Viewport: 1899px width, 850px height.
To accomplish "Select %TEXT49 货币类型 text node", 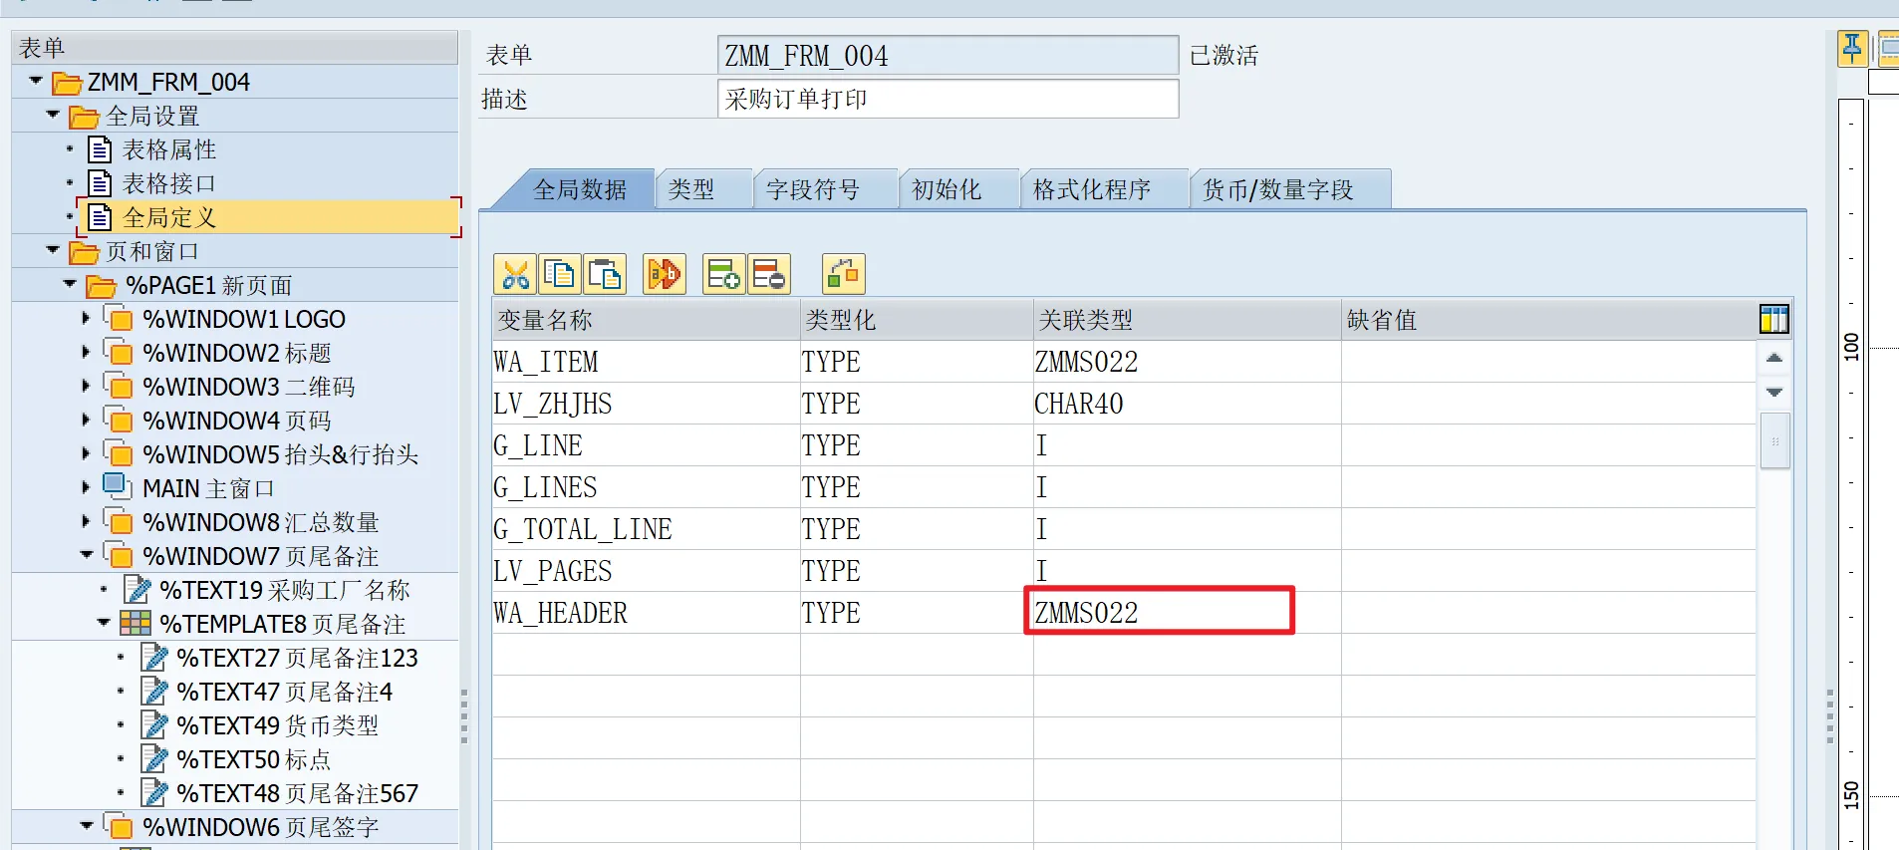I will 277,725.
